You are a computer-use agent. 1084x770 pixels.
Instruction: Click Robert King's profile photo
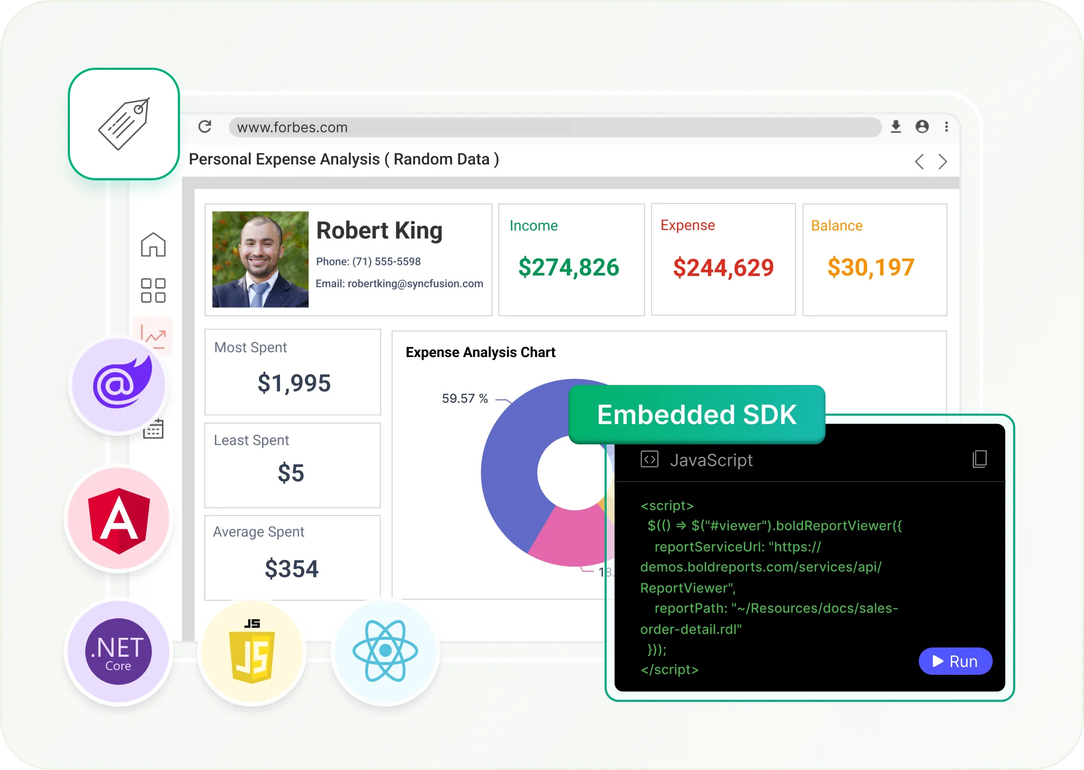coord(260,259)
